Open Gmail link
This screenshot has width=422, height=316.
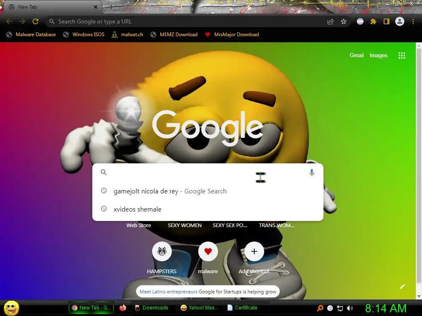pos(356,56)
